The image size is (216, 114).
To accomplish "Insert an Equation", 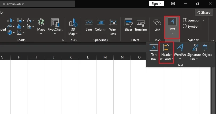I will tap(192, 20).
